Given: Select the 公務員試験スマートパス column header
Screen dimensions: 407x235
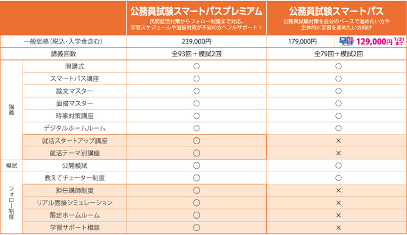Looking at the screenshot, I should tap(337, 18).
